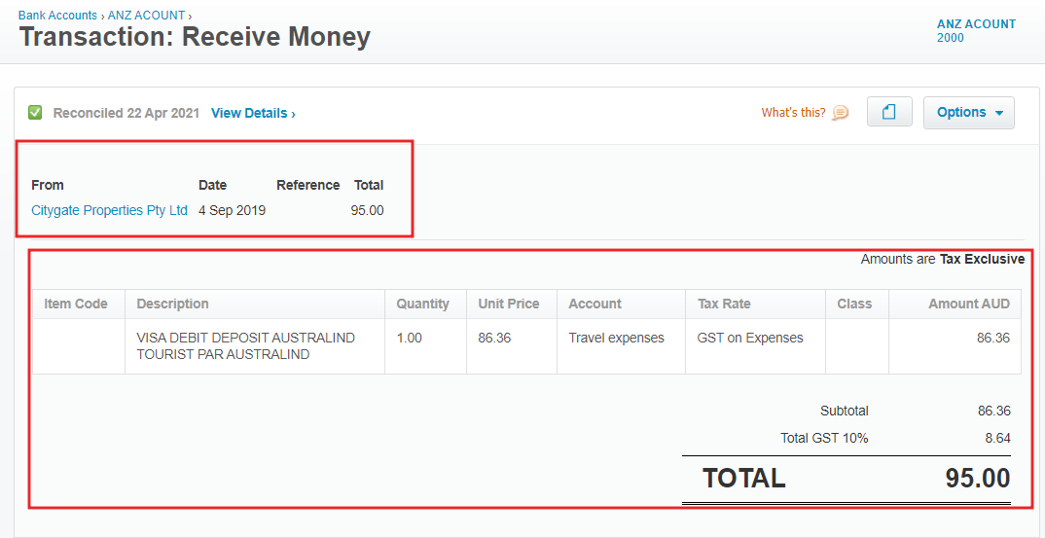This screenshot has height=538, width=1045.
Task: Open View Details link
Action: tap(253, 113)
